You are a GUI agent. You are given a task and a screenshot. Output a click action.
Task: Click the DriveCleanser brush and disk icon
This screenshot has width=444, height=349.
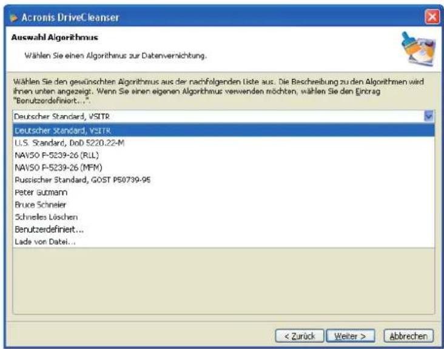click(419, 48)
